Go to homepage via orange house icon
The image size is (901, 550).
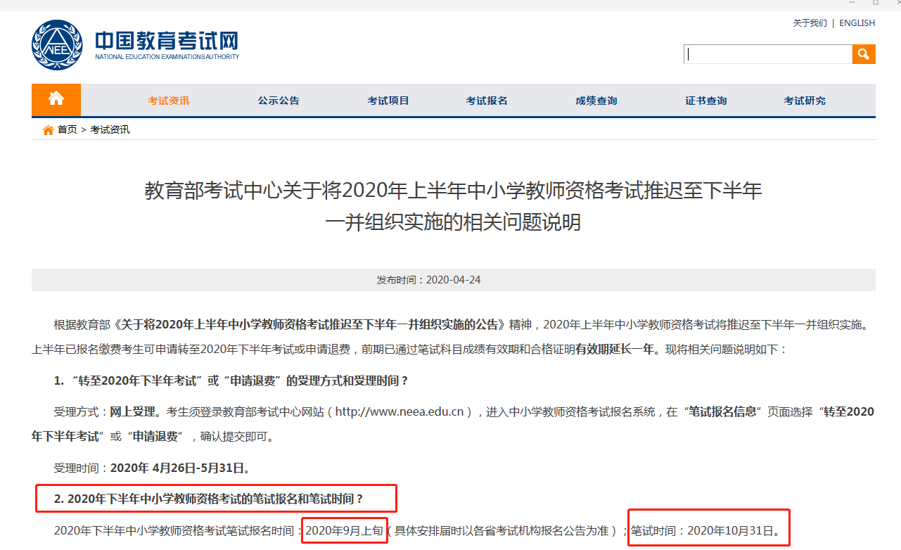tap(56, 99)
